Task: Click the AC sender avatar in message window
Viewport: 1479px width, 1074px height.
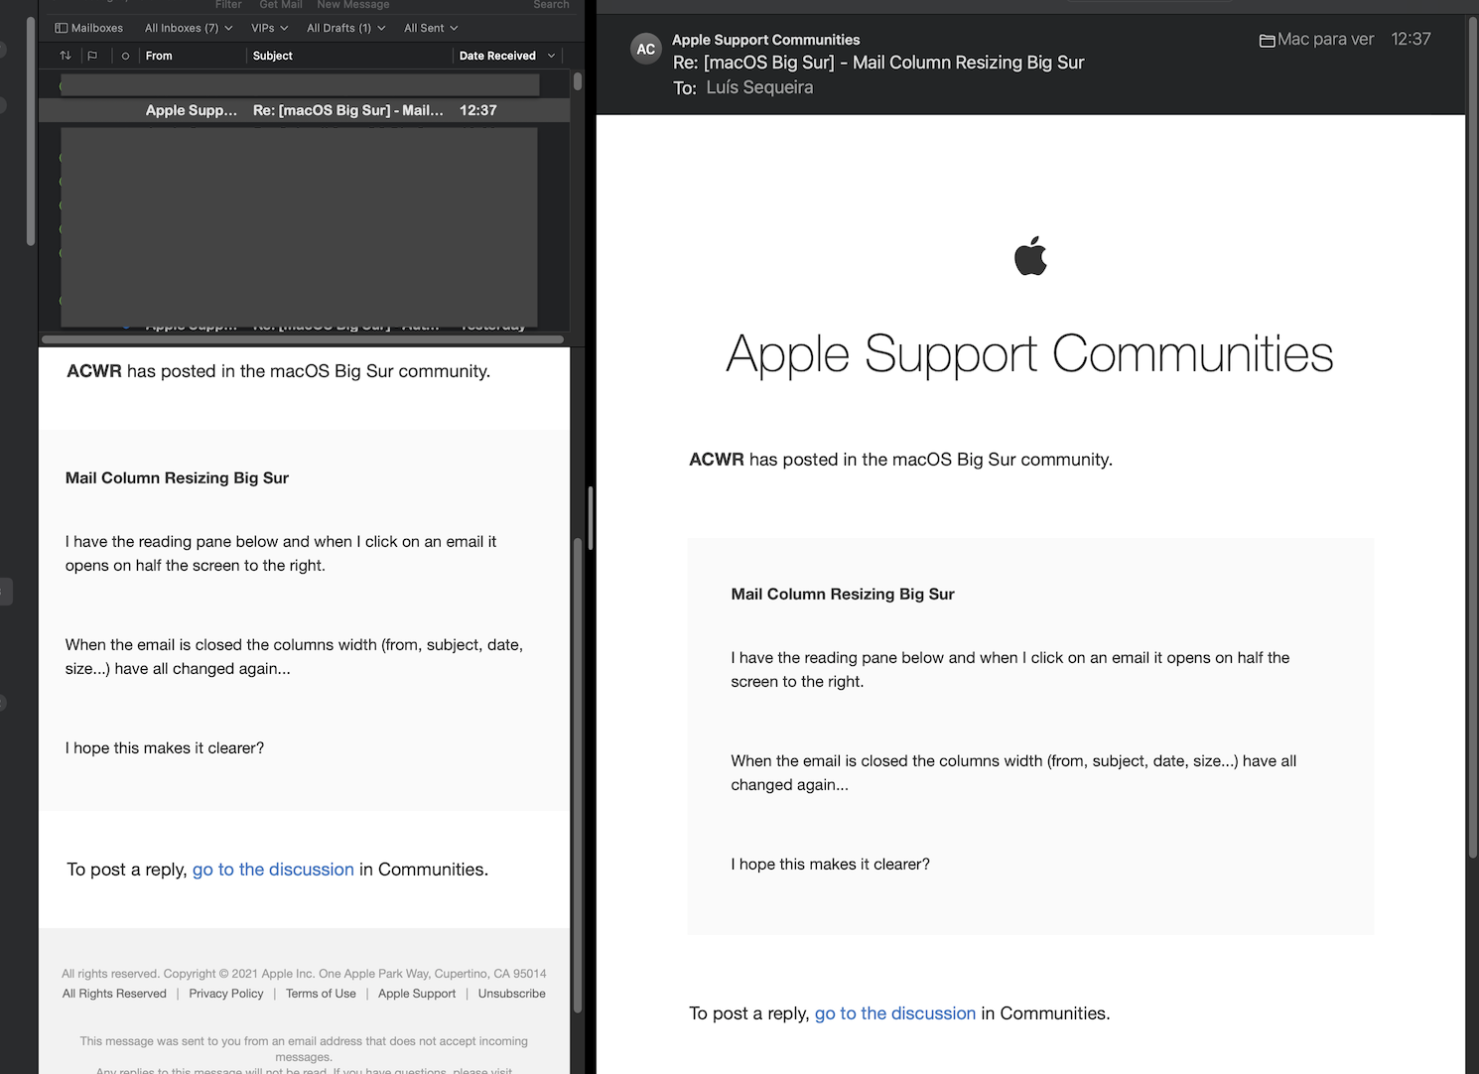Action: (646, 49)
